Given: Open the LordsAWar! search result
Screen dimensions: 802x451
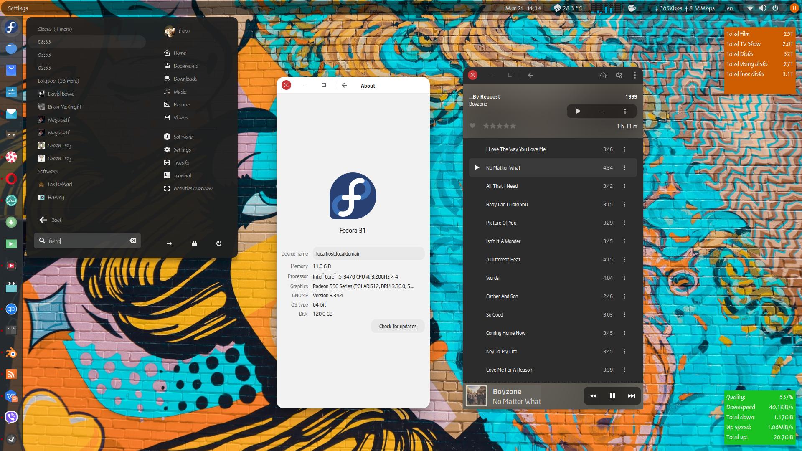Looking at the screenshot, I should [x=55, y=185].
